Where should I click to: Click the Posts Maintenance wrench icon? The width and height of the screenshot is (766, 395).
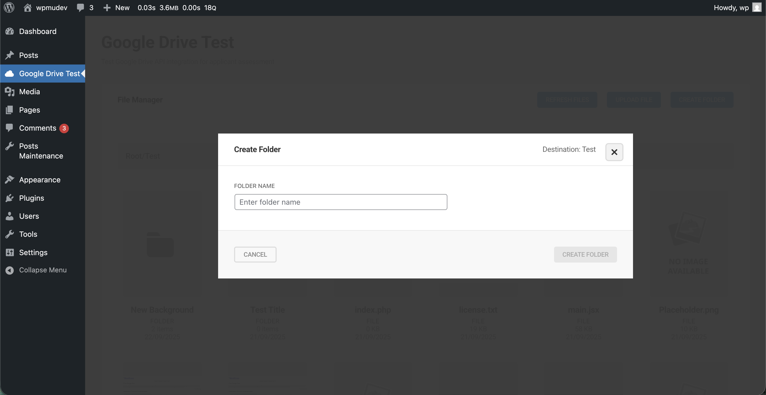10,146
